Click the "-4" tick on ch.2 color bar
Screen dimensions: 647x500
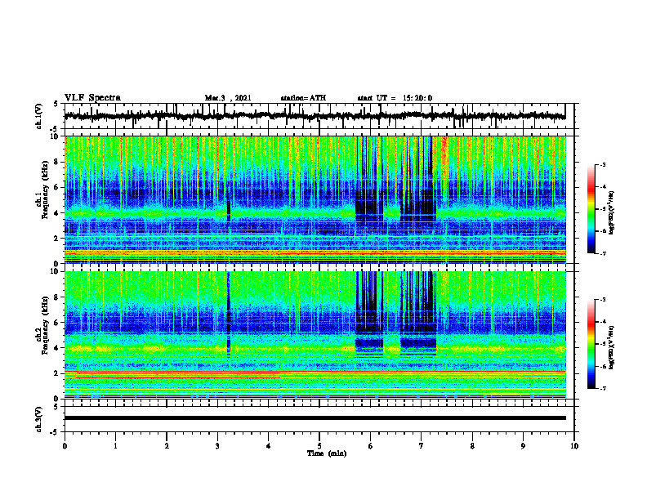602,322
